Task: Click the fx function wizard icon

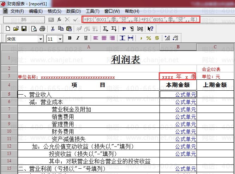Action: [59, 19]
